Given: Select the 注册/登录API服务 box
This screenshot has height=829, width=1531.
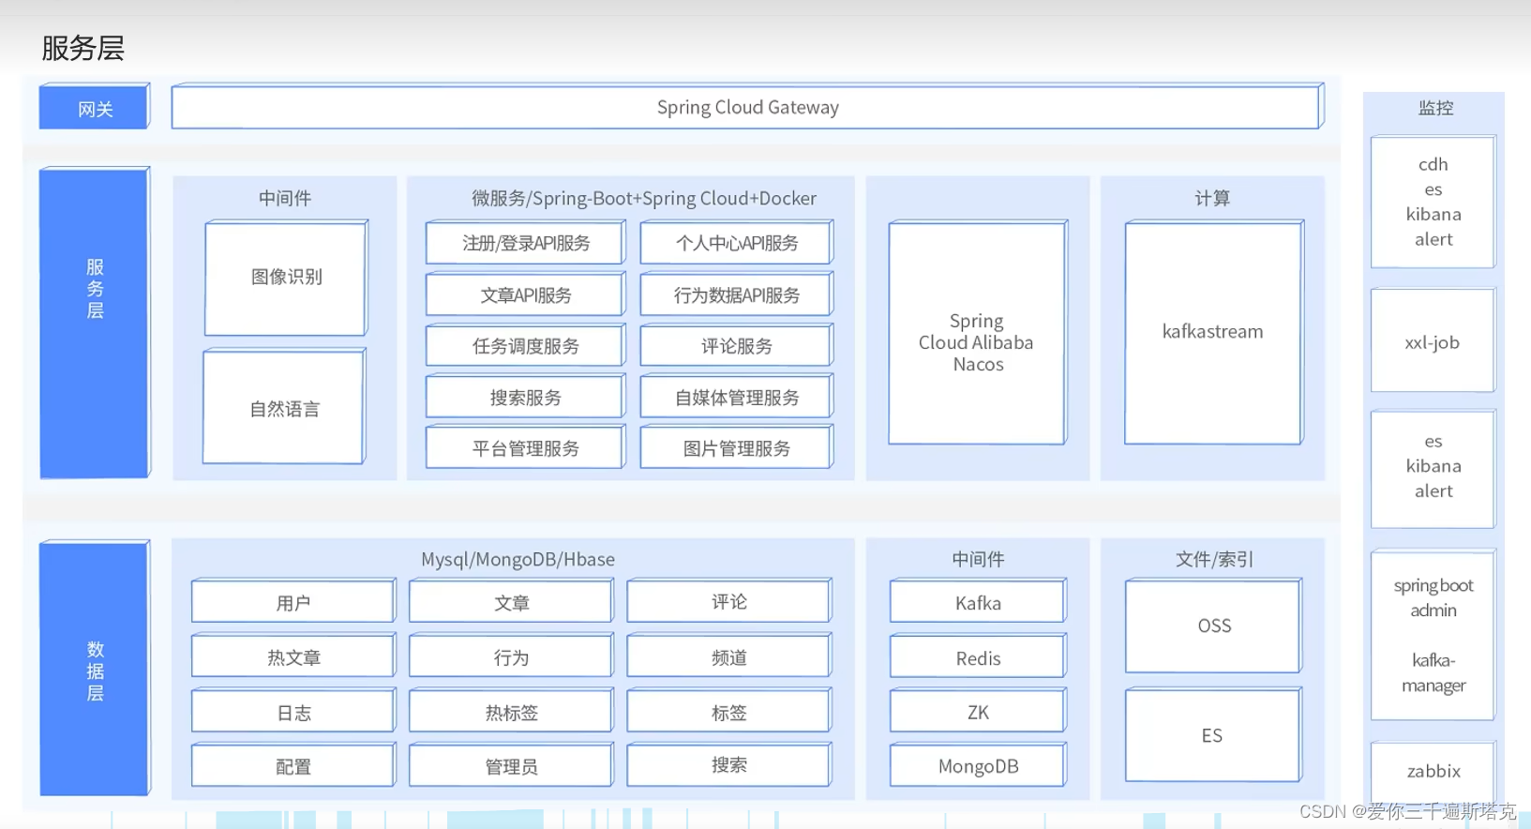Looking at the screenshot, I should click(x=525, y=243).
